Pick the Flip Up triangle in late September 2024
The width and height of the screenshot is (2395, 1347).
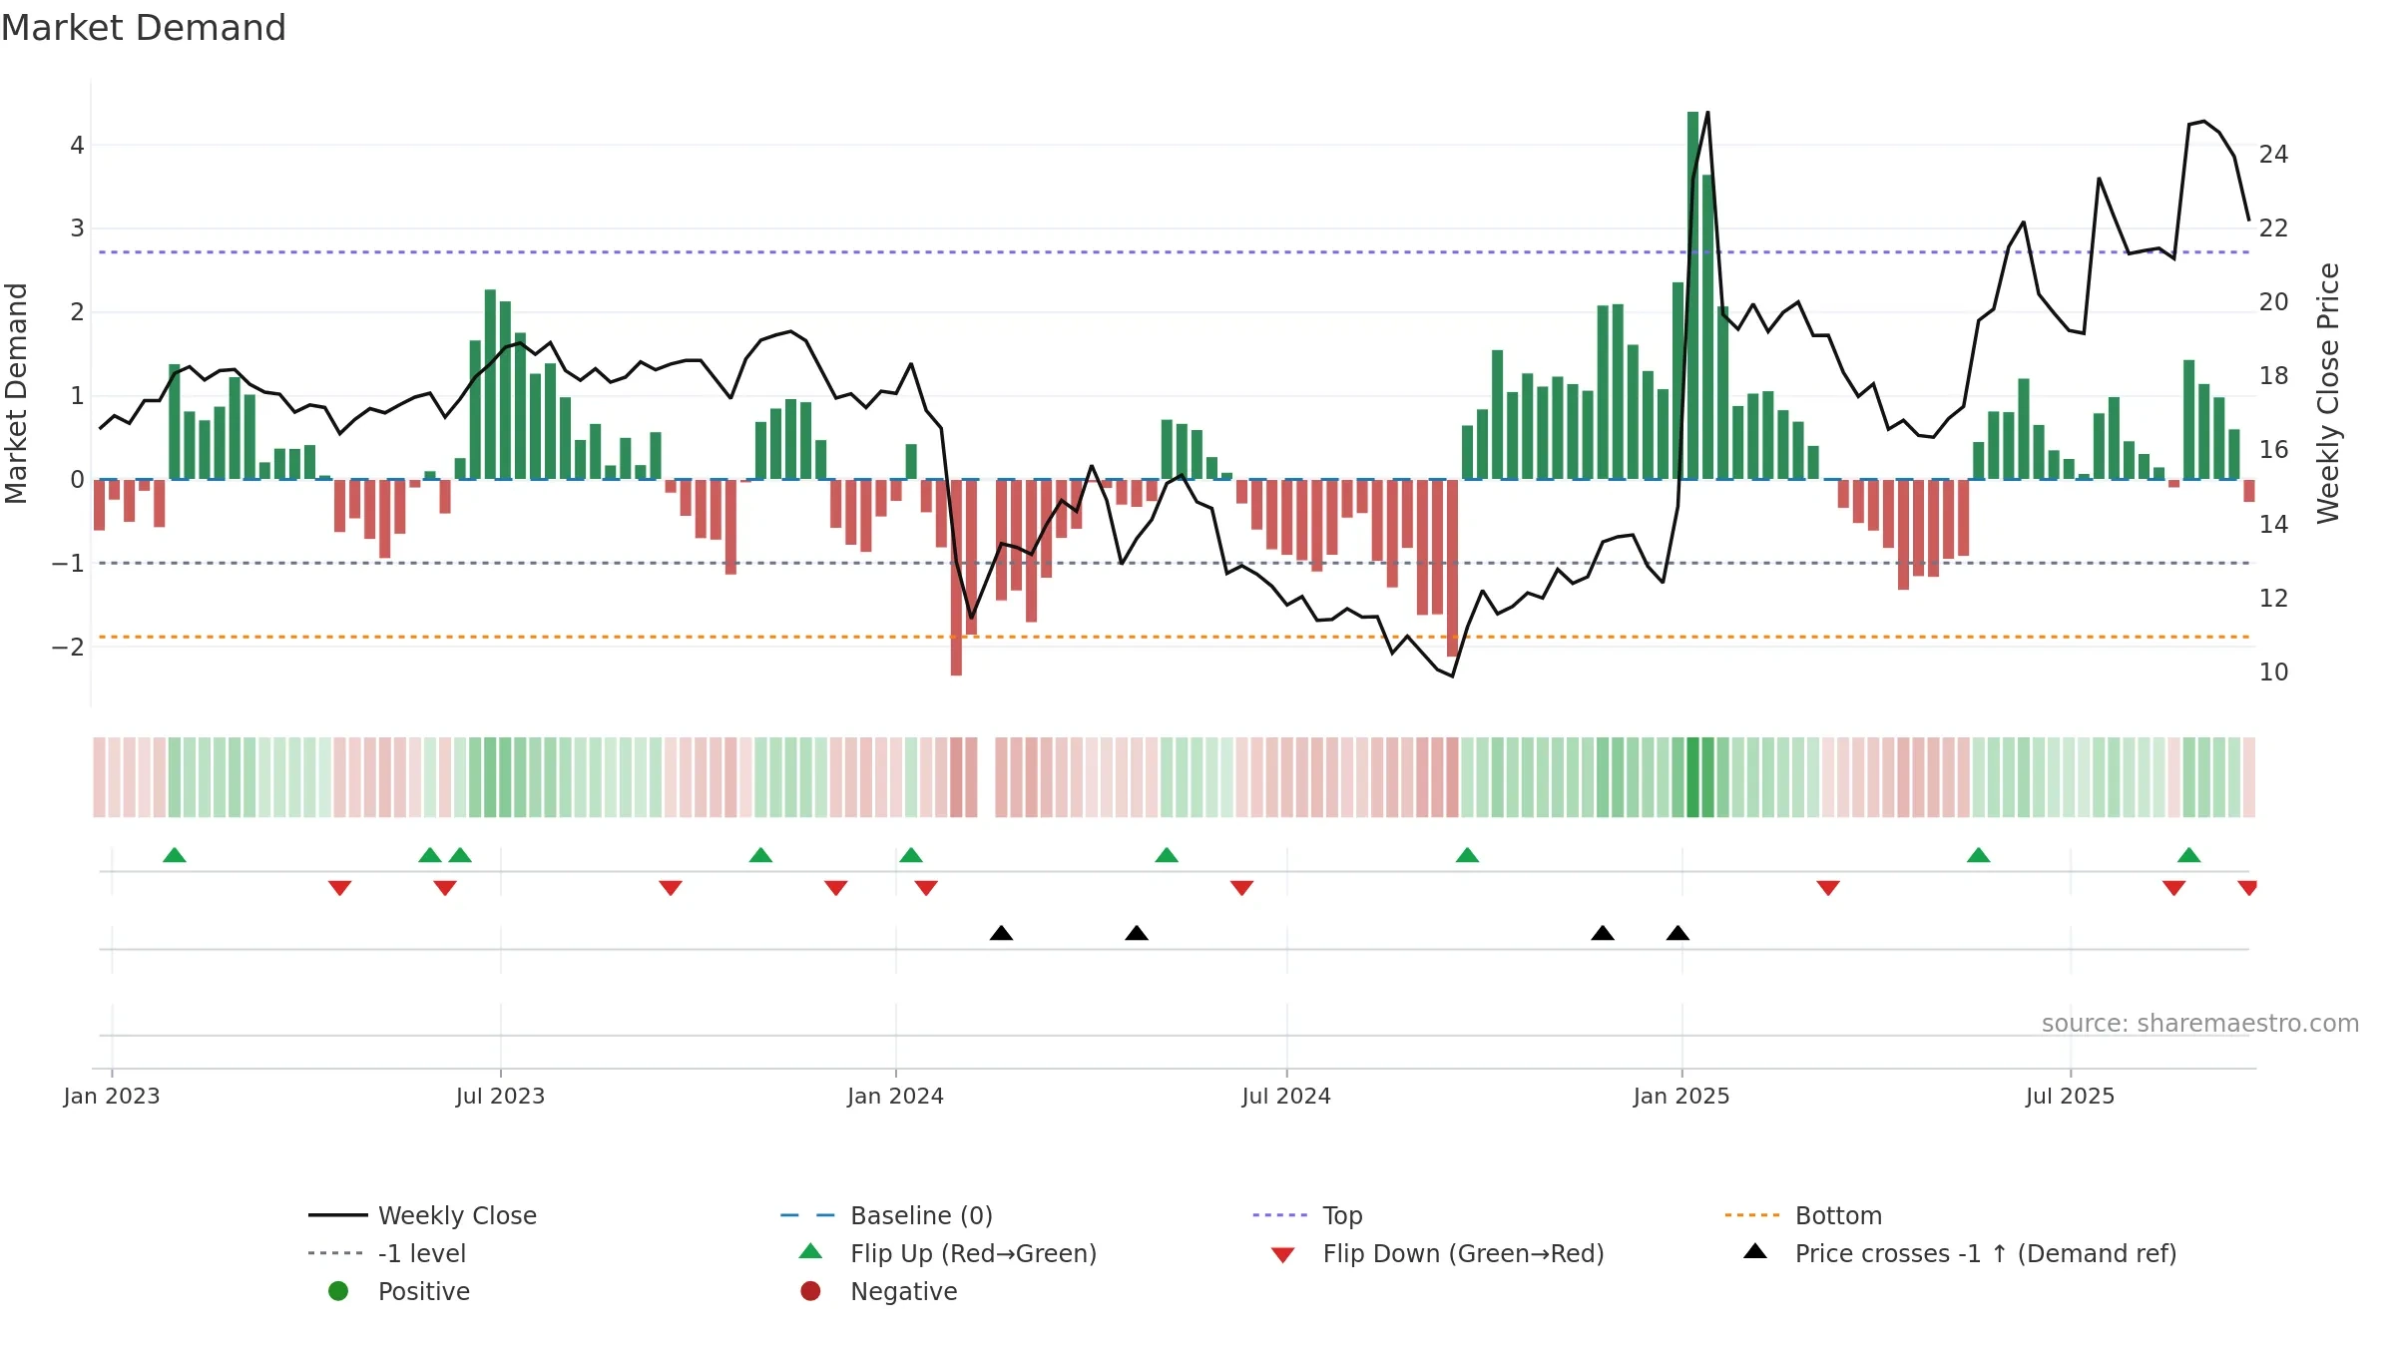point(1467,855)
